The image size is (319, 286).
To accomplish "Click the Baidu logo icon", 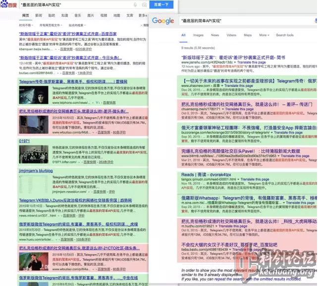I will (x=9, y=4).
